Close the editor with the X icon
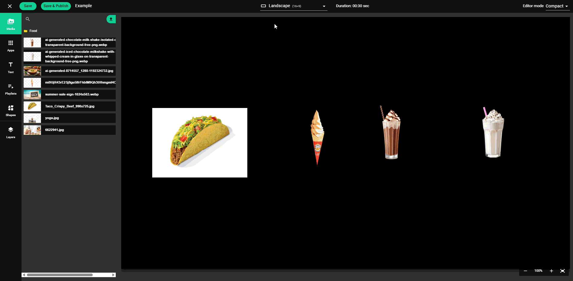Screen dimensions: 573x281 click(10, 6)
